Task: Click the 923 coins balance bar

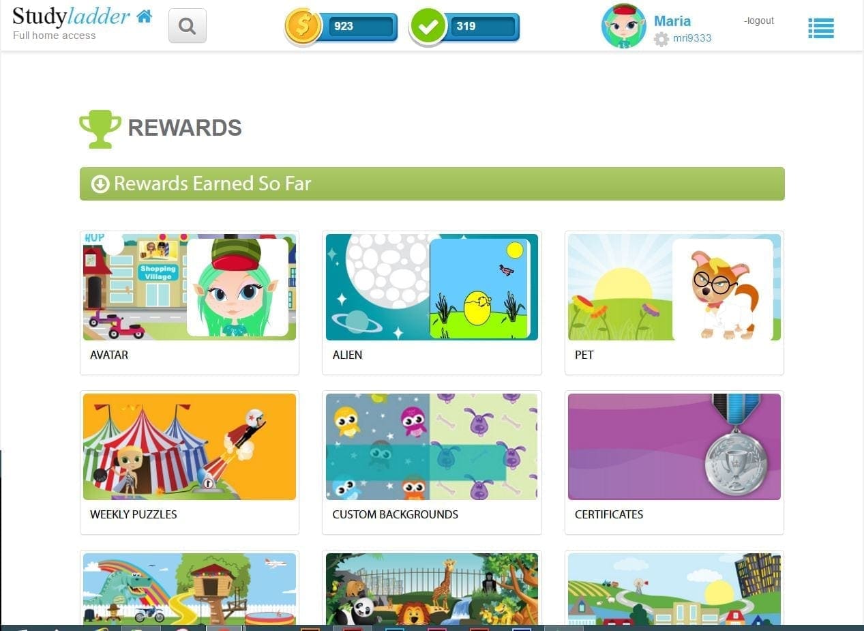Action: (x=361, y=27)
